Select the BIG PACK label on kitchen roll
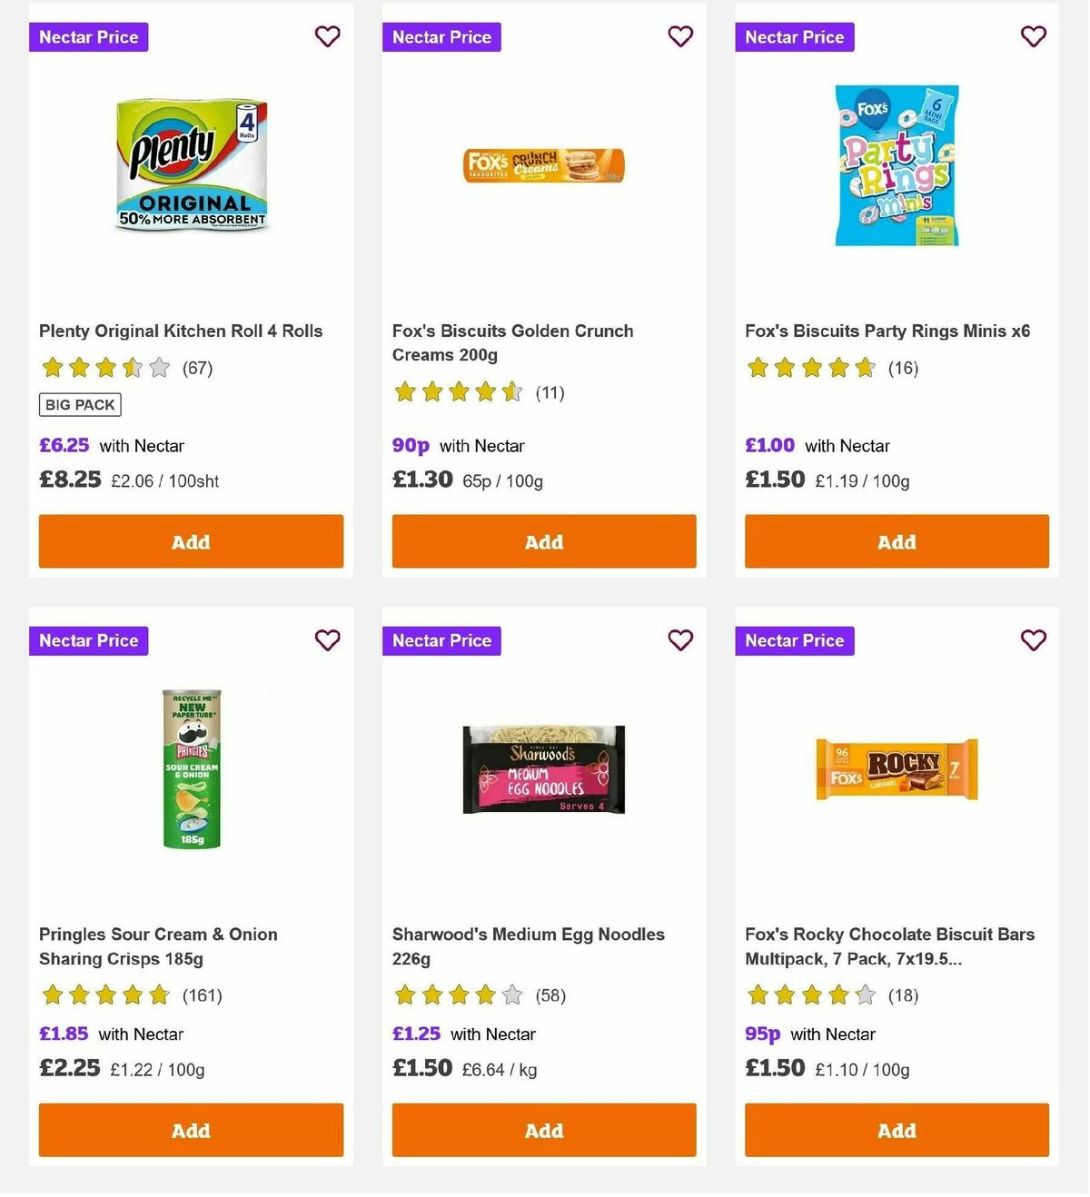The width and height of the screenshot is (1090, 1197). click(x=80, y=404)
